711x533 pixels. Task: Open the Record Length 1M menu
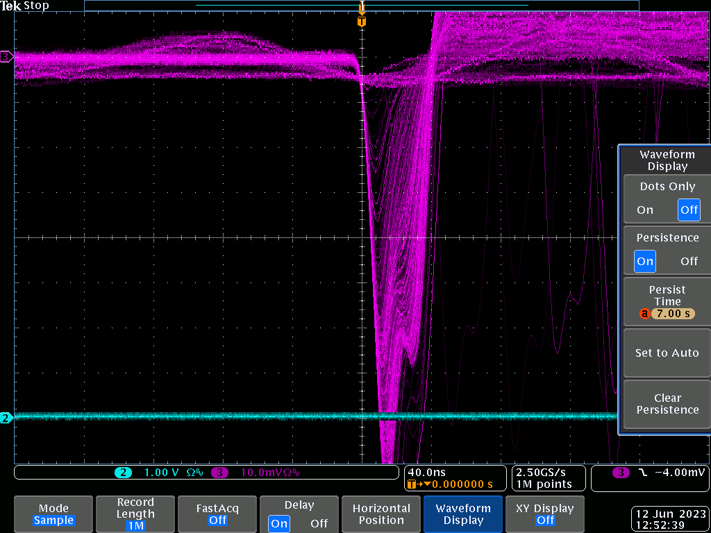(x=135, y=514)
